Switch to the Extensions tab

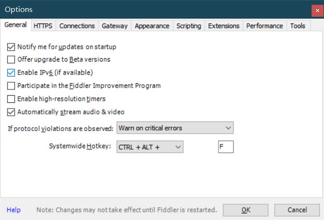pos(224,26)
